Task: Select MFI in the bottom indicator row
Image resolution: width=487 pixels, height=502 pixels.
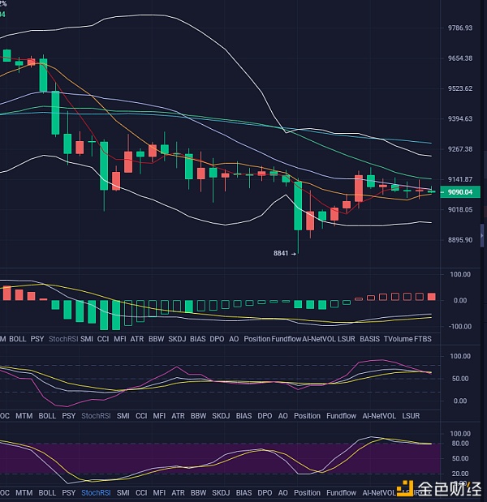Action: [159, 493]
